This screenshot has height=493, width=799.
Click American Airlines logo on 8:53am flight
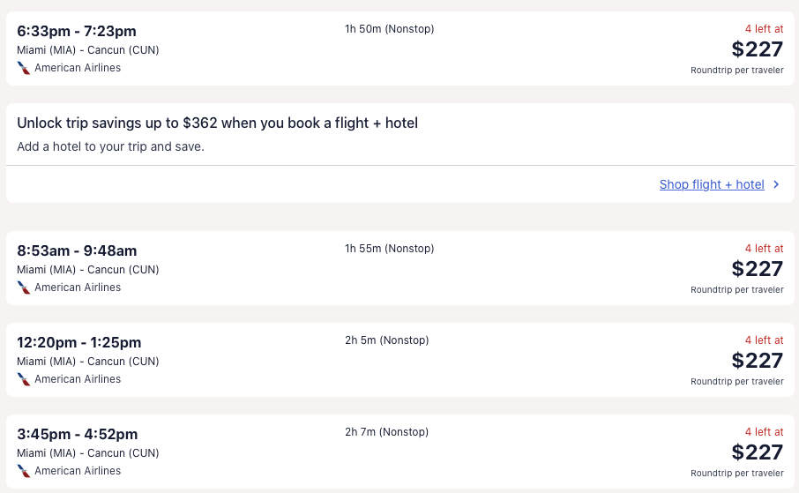point(24,288)
